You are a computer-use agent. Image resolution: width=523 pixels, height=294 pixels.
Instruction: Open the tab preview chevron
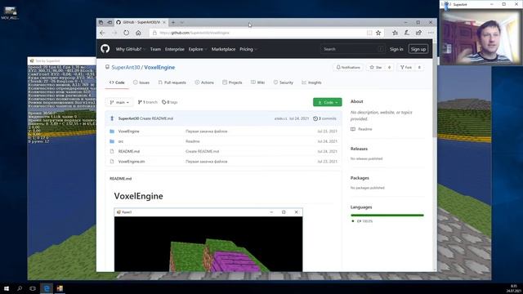pyautogui.click(x=182, y=22)
